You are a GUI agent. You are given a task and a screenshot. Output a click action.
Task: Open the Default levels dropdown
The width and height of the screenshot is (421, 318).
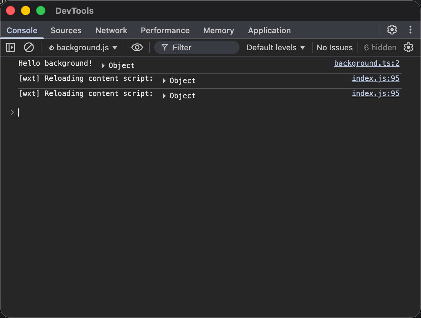click(x=276, y=47)
